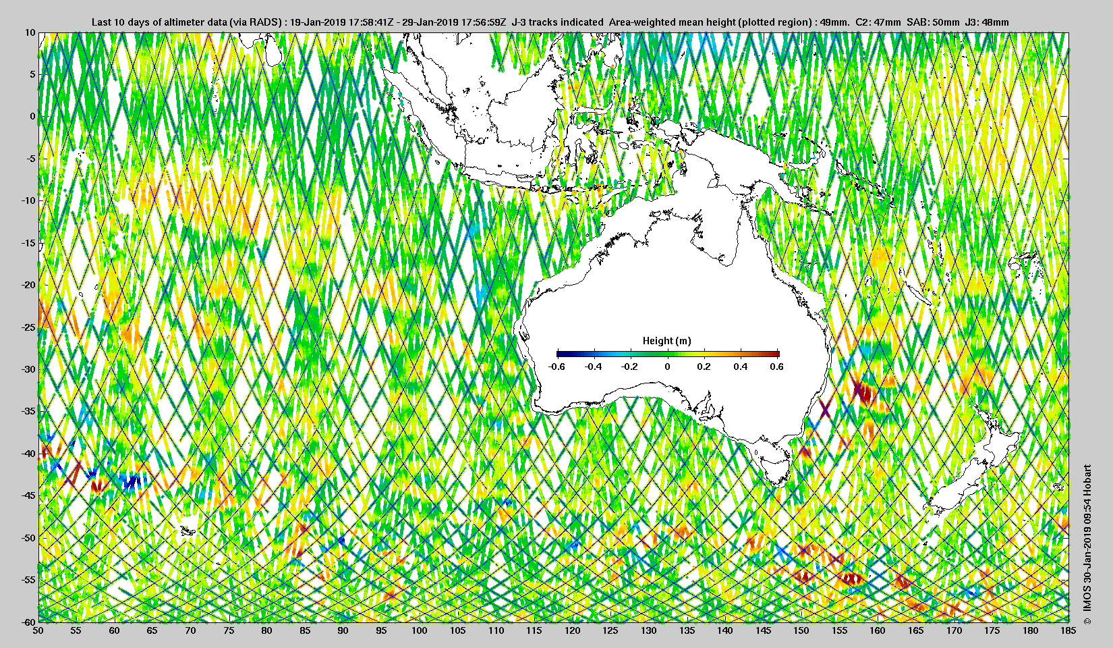Click the '19-Jan-2019 17:58:41Z' start timestamp
The image size is (1113, 648).
click(342, 22)
